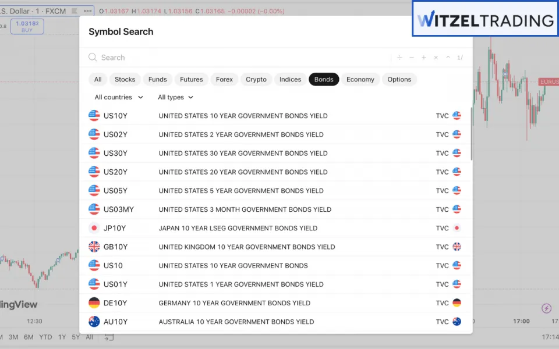559x349 pixels.
Task: Click the plus operator icon
Action: [424, 58]
